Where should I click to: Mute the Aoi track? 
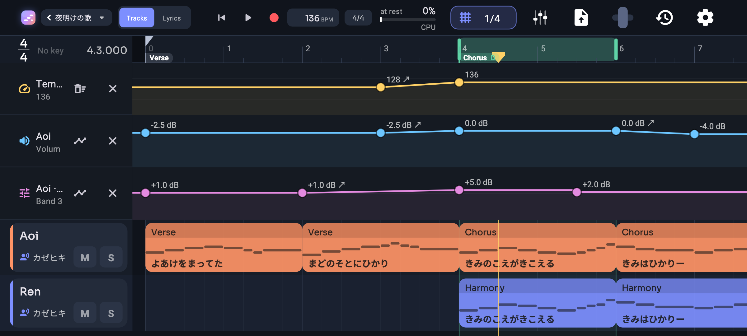[x=85, y=258]
